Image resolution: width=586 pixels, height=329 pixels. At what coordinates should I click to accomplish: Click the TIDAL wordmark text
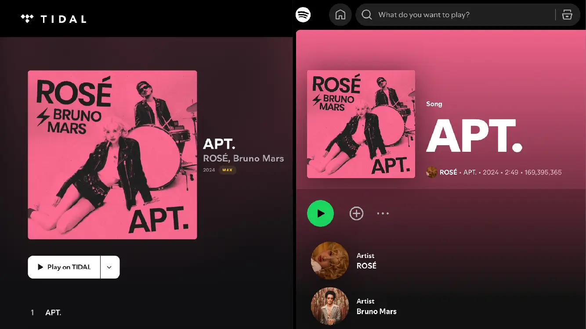tap(64, 19)
